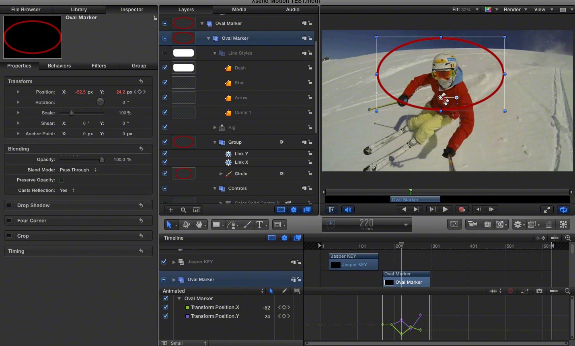The image size is (575, 346).
Task: Open the Blend Mode Pass Through dropdown
Action: [78, 170]
